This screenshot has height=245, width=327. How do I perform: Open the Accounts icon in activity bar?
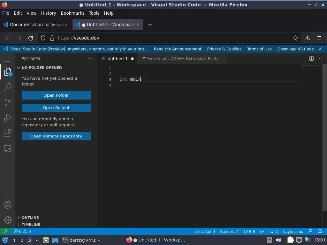8,205
